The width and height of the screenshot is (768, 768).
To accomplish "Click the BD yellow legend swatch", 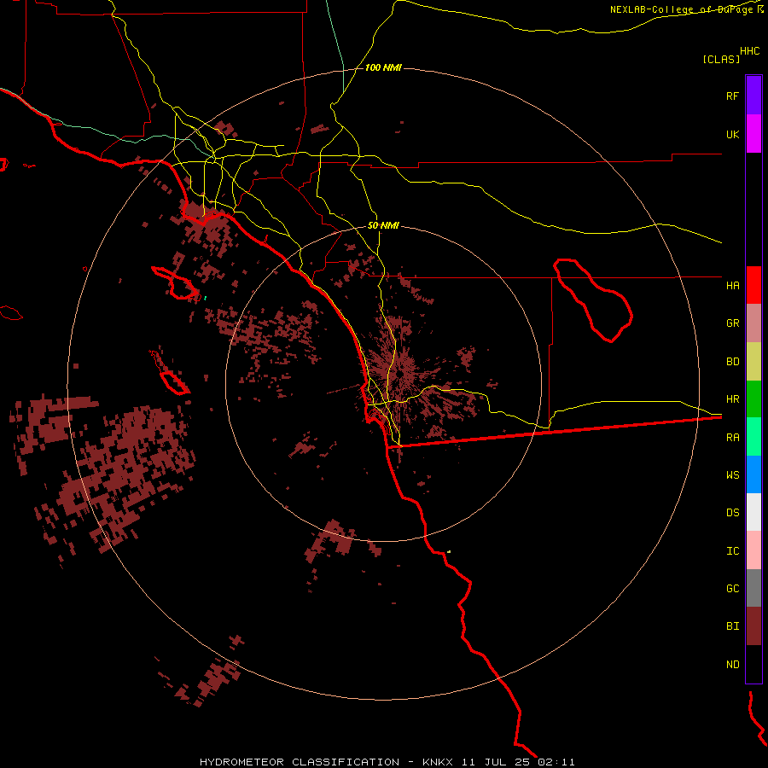I will coord(753,362).
